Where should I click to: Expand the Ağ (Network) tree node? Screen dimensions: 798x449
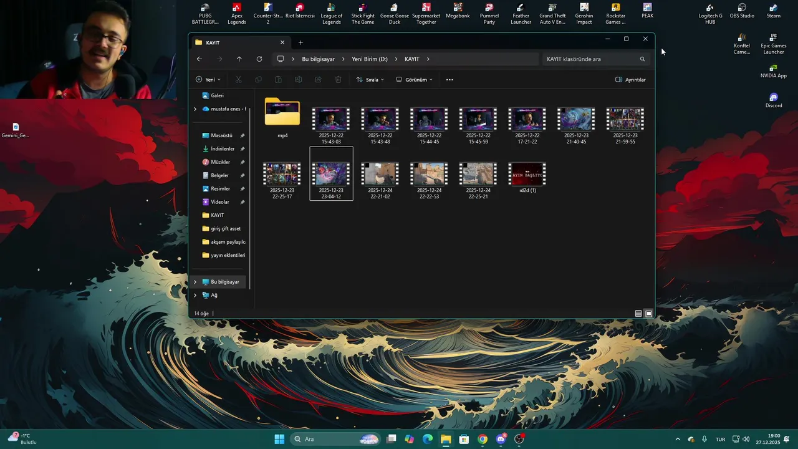click(195, 295)
